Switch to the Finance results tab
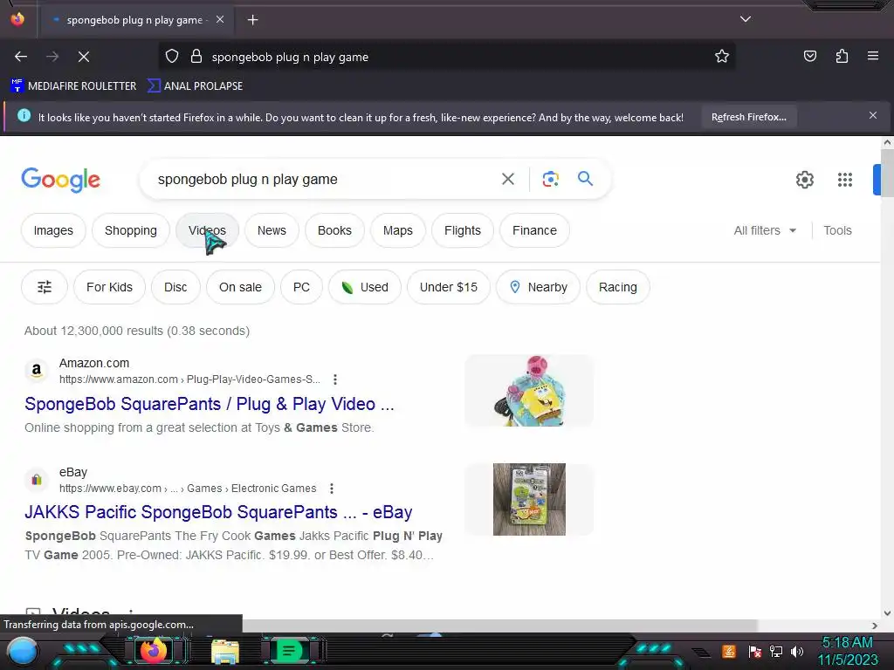This screenshot has width=894, height=670. tap(534, 230)
